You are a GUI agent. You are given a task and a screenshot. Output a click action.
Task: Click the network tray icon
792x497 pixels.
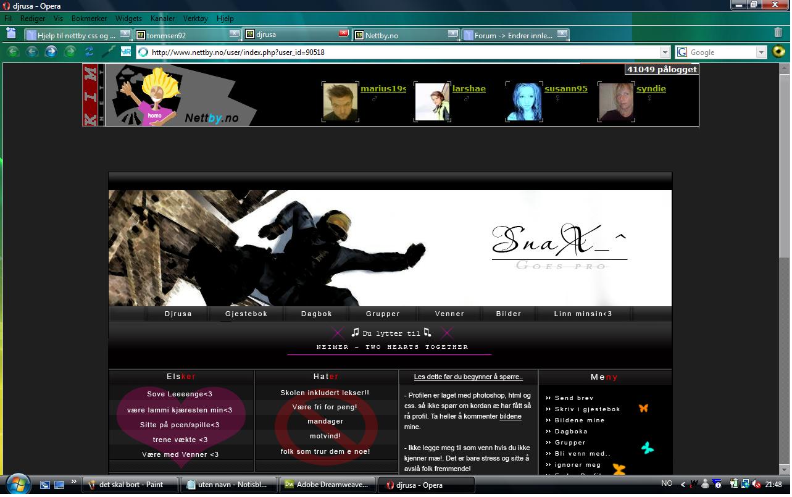744,485
